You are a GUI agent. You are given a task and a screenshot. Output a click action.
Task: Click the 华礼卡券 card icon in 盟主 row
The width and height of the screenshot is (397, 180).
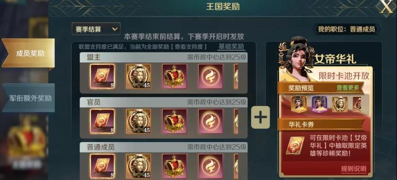click(x=103, y=76)
